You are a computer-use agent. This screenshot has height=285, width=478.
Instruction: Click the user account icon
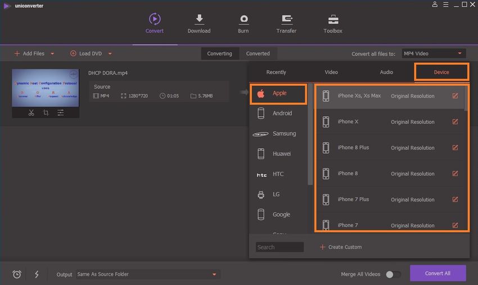point(435,4)
